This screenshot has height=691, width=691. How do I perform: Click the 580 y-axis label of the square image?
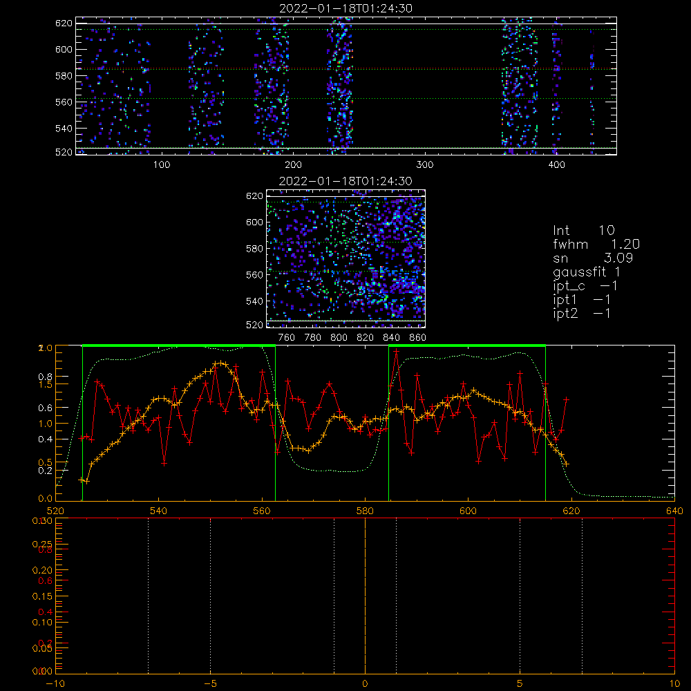tap(254, 249)
